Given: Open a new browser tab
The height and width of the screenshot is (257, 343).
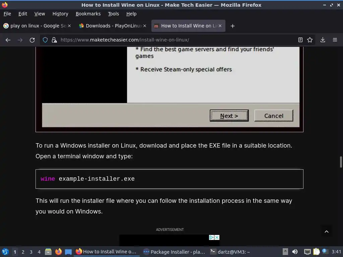Looking at the screenshot, I should [x=232, y=26].
